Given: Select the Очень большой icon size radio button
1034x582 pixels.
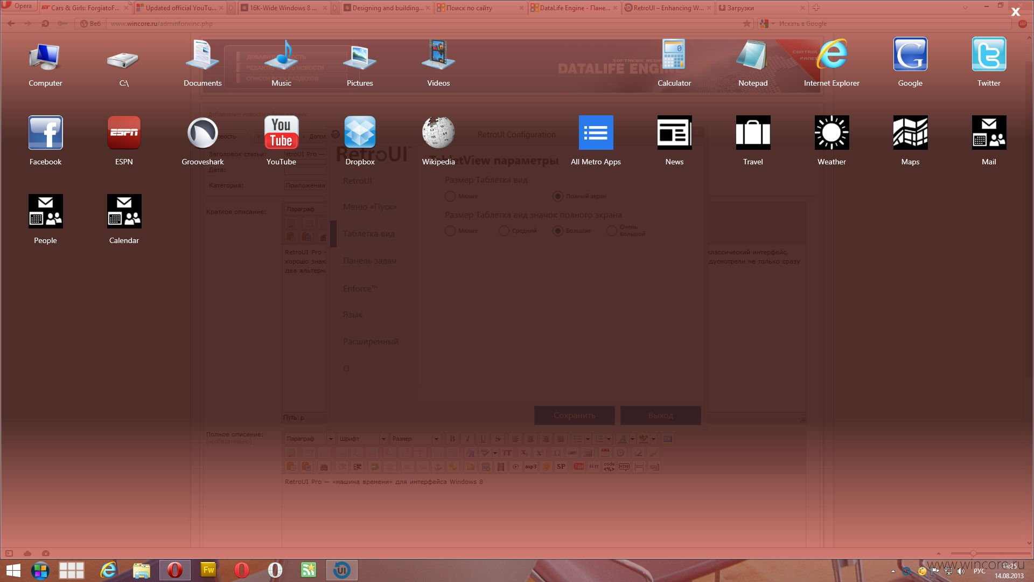Looking at the screenshot, I should [612, 231].
